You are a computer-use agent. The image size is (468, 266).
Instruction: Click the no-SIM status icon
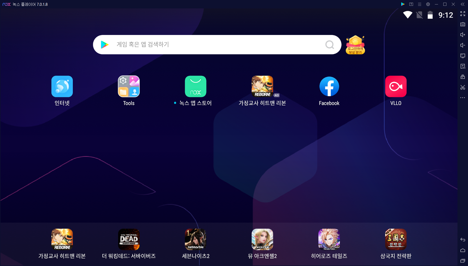click(x=420, y=15)
